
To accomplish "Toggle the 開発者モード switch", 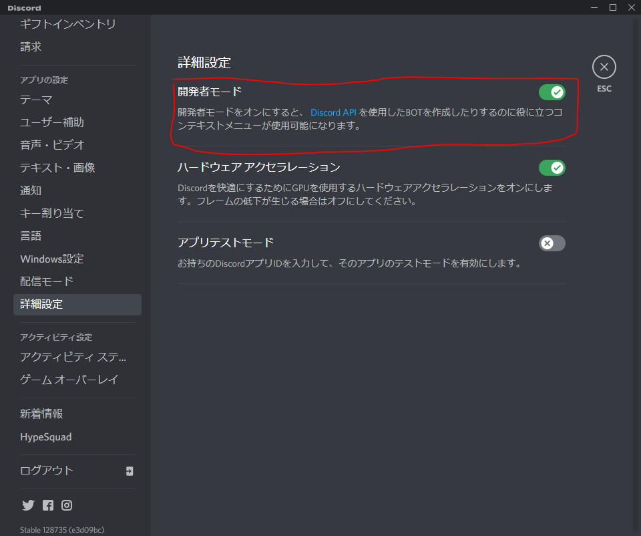I will coord(552,92).
